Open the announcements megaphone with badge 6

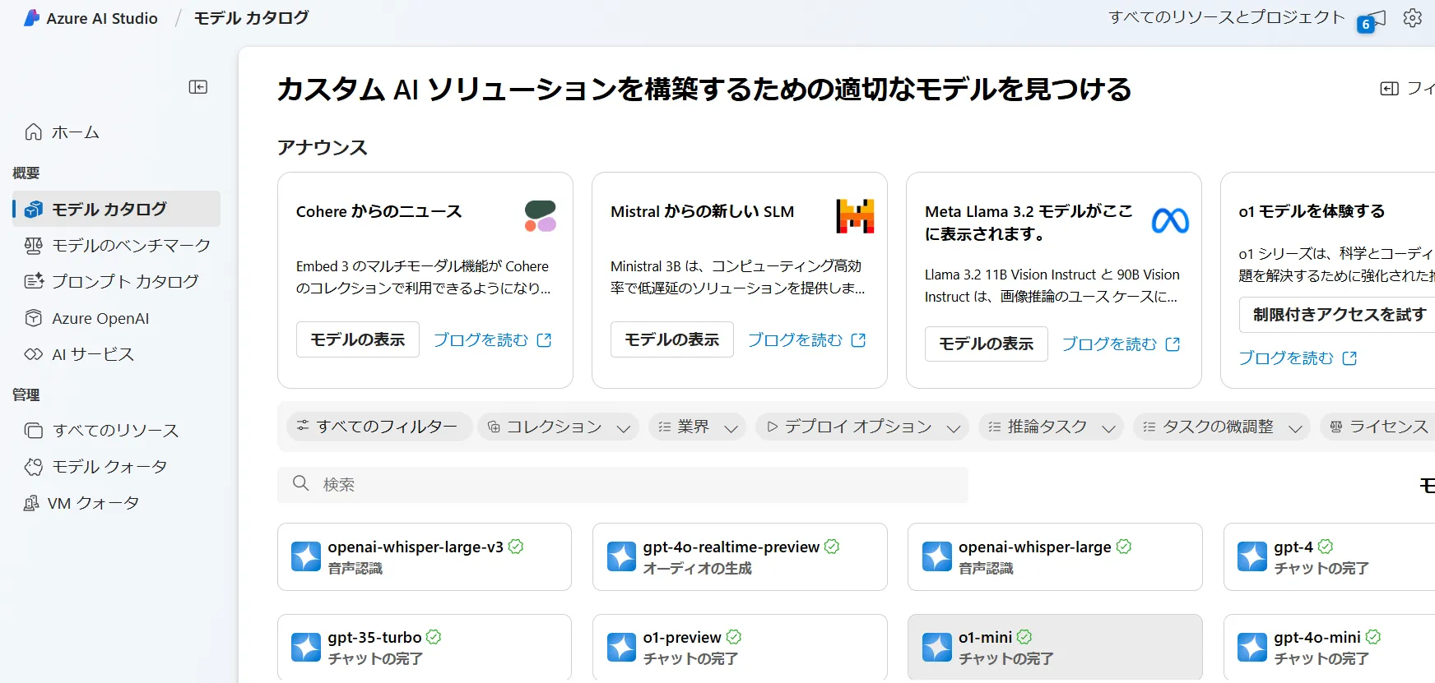click(1372, 21)
